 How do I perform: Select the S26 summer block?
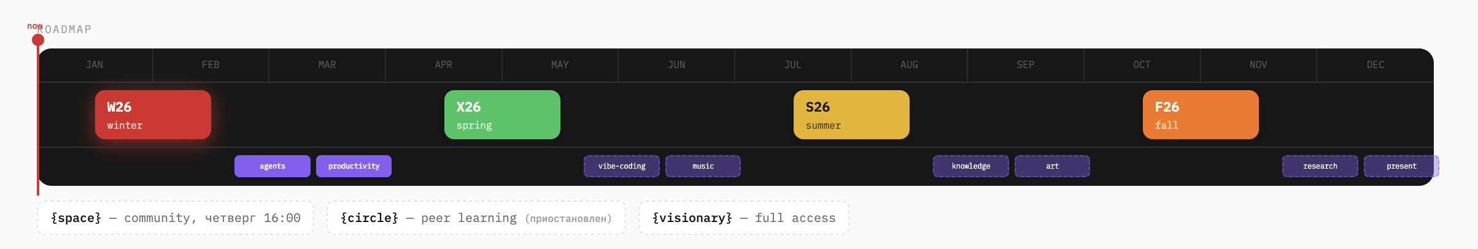(851, 115)
